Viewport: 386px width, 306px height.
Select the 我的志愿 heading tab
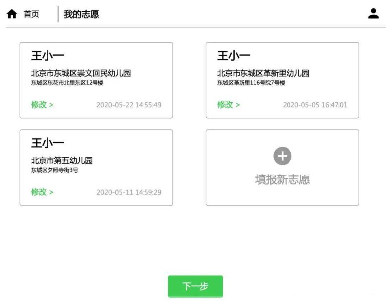click(x=81, y=14)
